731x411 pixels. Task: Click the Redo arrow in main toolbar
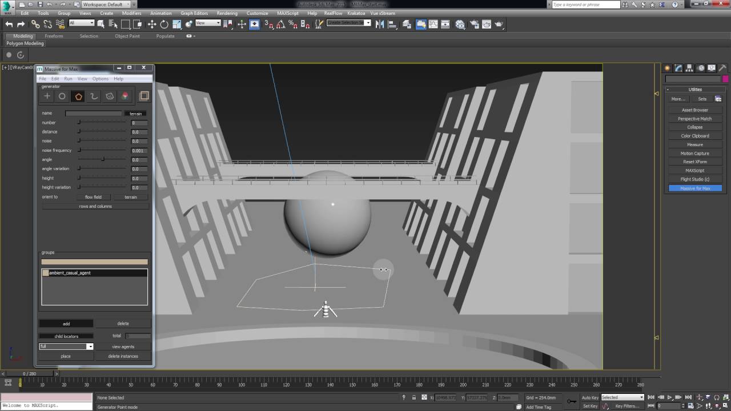click(x=21, y=24)
